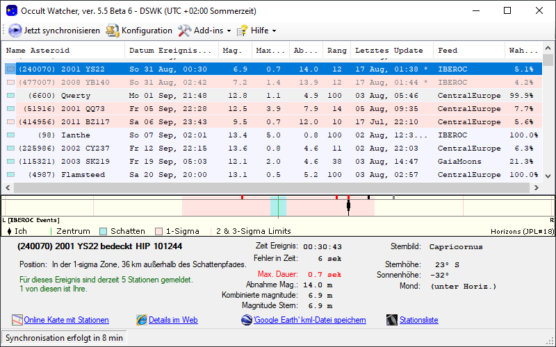Click the Google Earth icon

247,320
